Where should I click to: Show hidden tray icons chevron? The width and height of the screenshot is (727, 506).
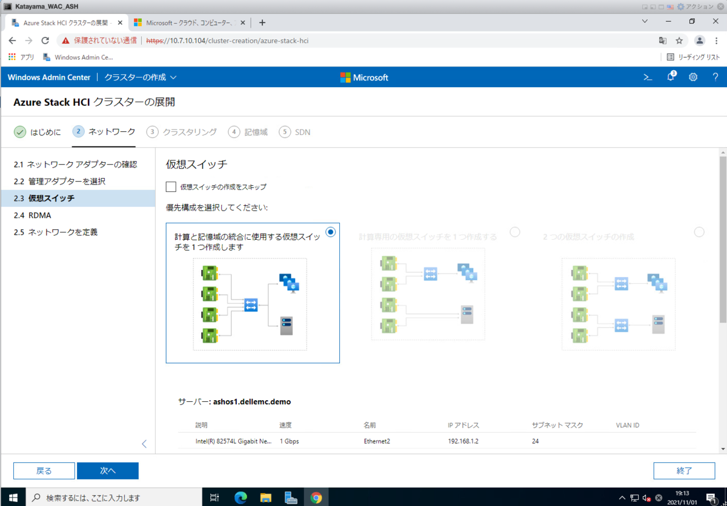(x=622, y=498)
